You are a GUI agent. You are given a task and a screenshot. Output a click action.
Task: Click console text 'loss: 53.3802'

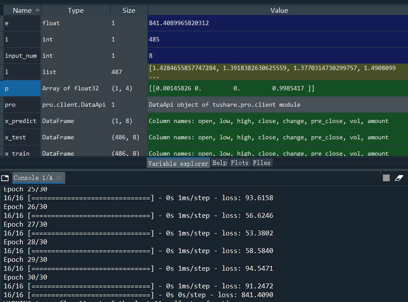tap(248, 233)
